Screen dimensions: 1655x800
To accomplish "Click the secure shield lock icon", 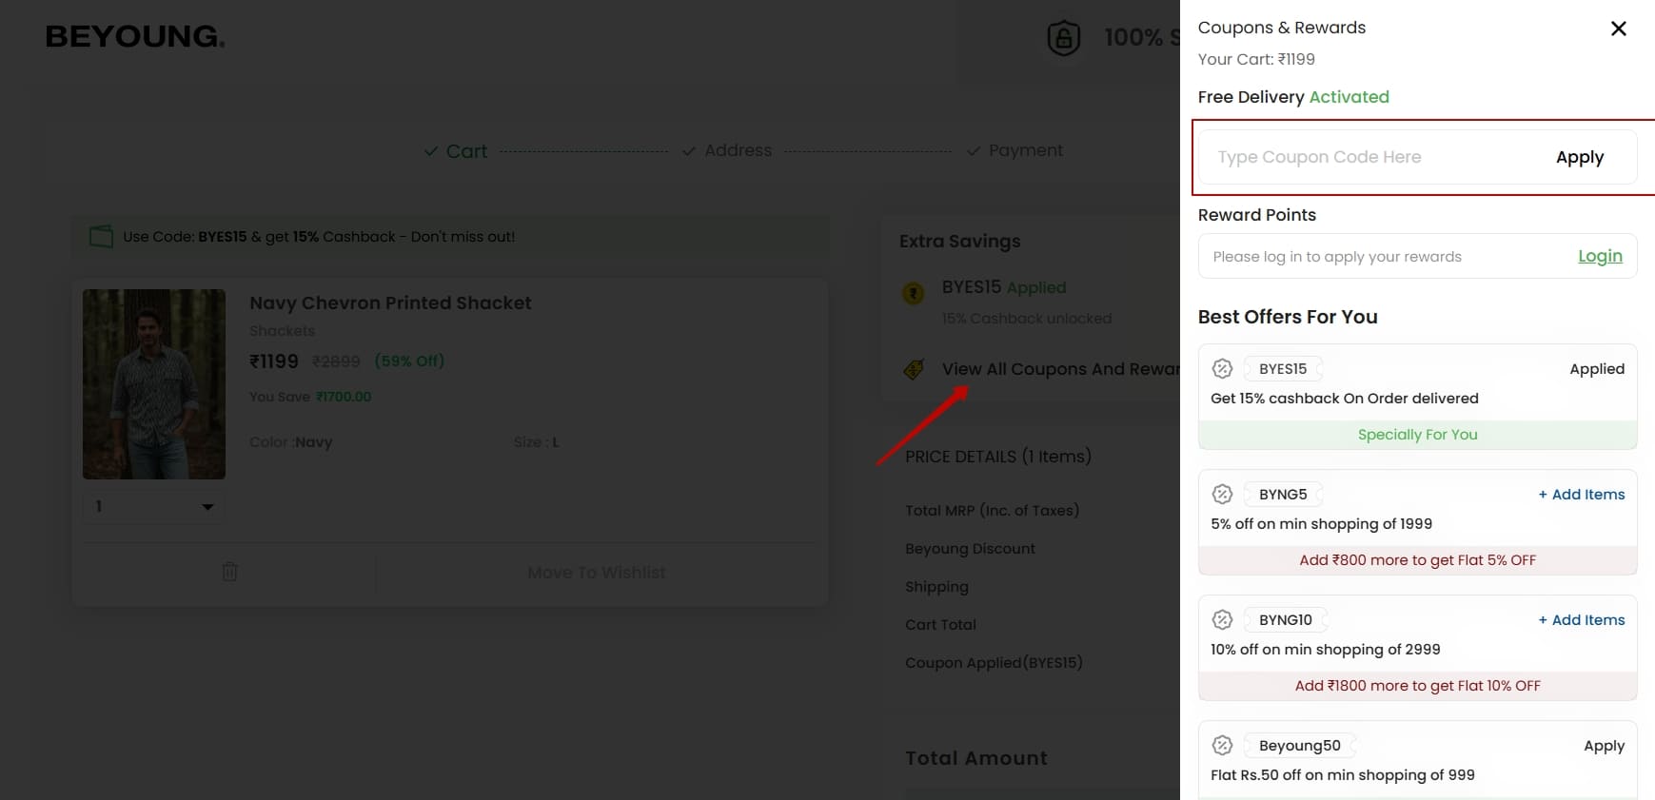I will point(1064,38).
